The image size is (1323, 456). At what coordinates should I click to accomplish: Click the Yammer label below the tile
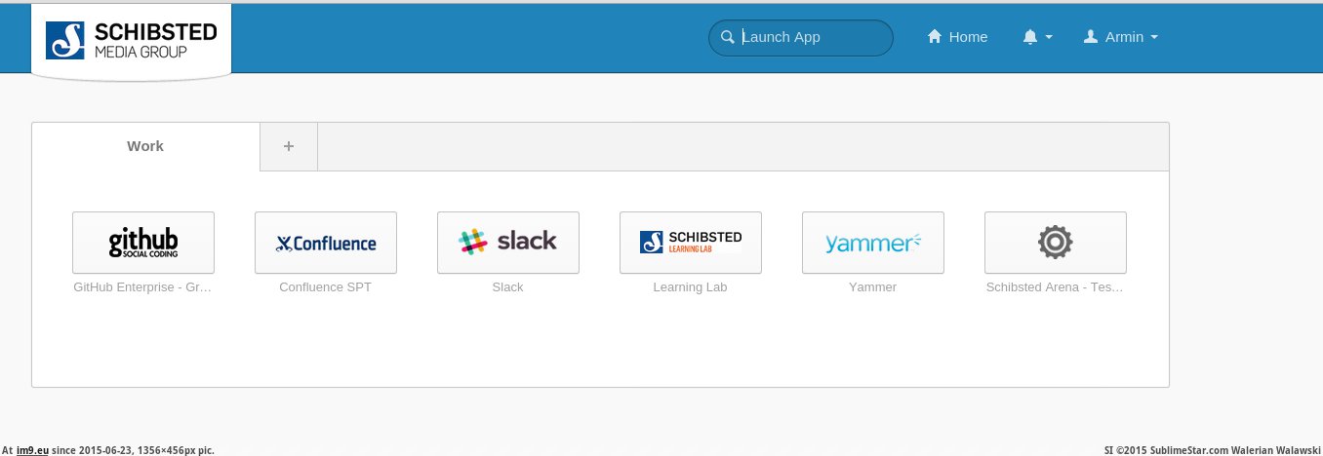pyautogui.click(x=872, y=287)
